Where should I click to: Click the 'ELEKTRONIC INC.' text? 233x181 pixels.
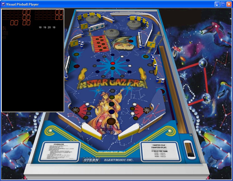[119, 160]
